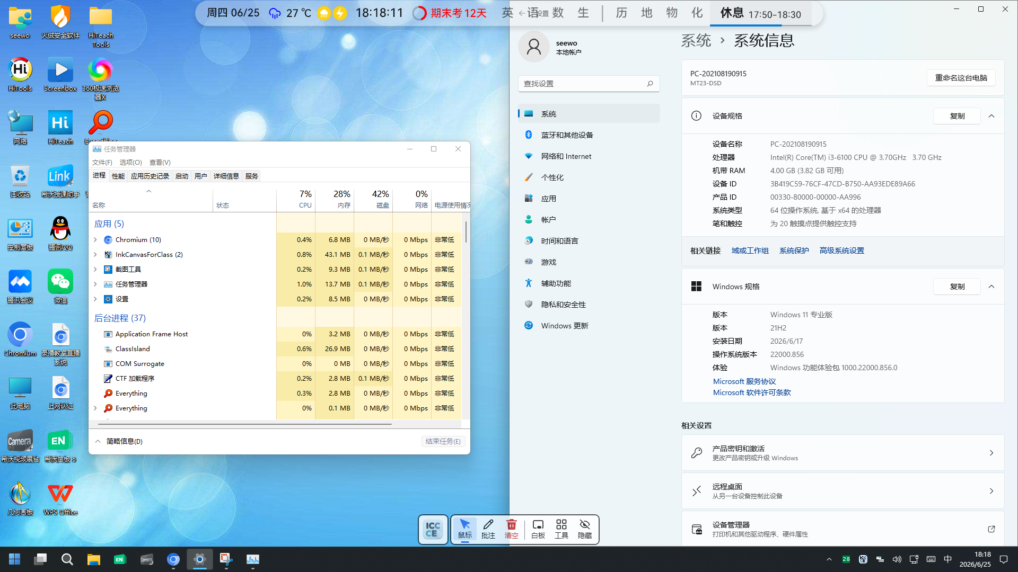Open 远程桌面 settings
The width and height of the screenshot is (1018, 572).
pyautogui.click(x=843, y=491)
